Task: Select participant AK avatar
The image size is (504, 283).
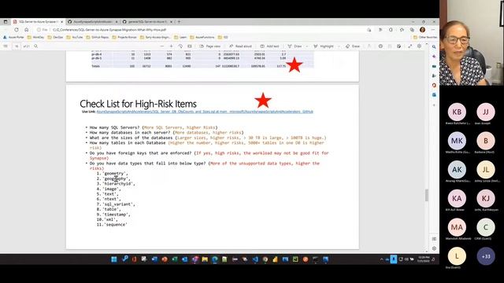Action: 457,170
